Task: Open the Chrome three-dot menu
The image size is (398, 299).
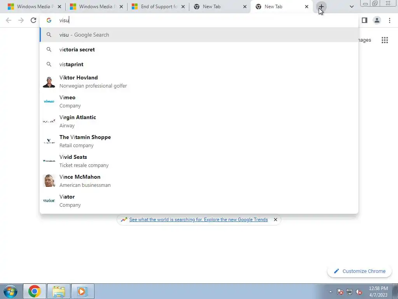Action: [389, 20]
